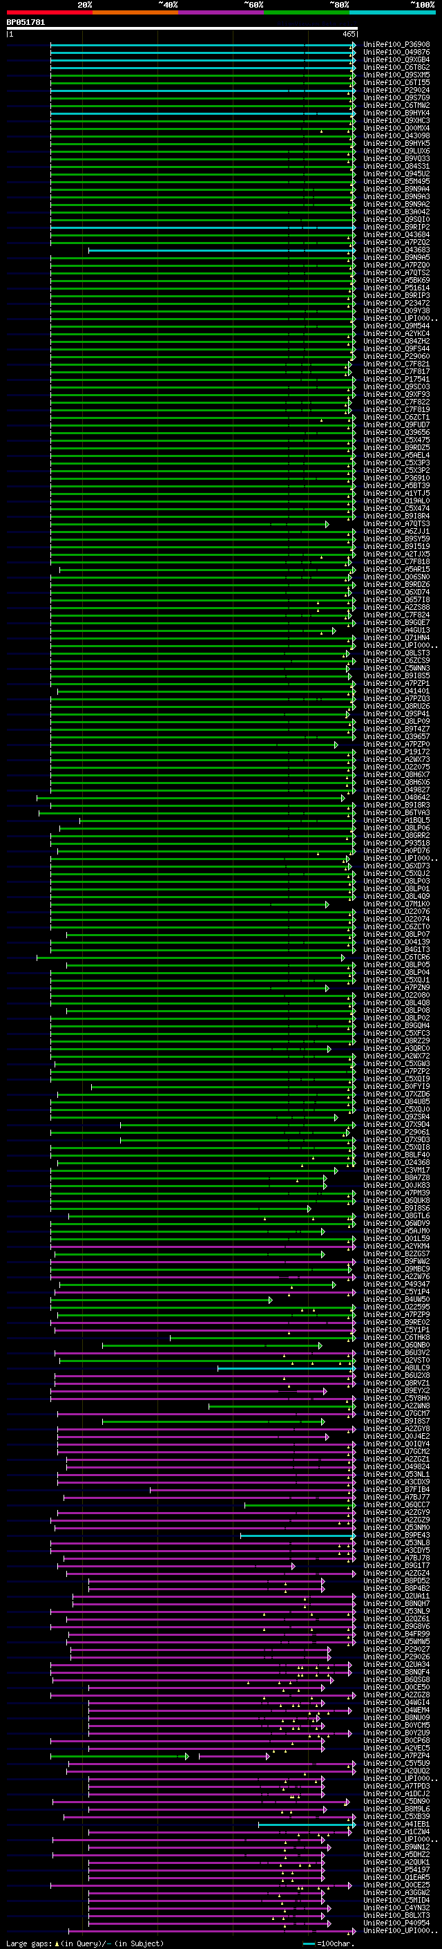
Task: Click the label UniRef100_O22076
Action: tap(396, 912)
